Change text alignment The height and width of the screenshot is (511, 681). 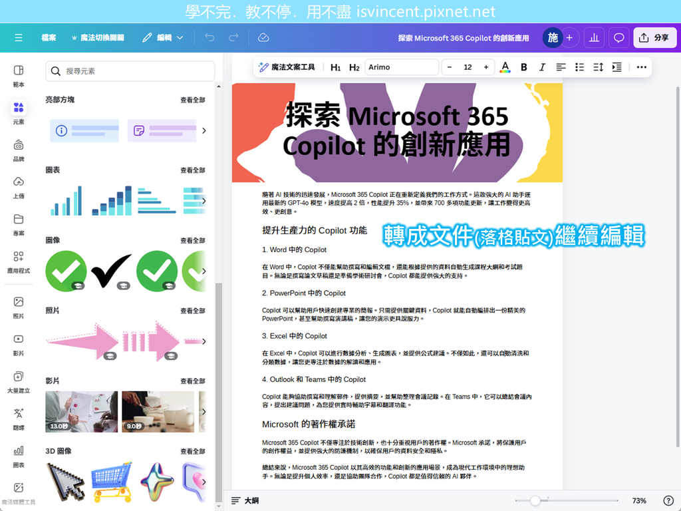[561, 67]
